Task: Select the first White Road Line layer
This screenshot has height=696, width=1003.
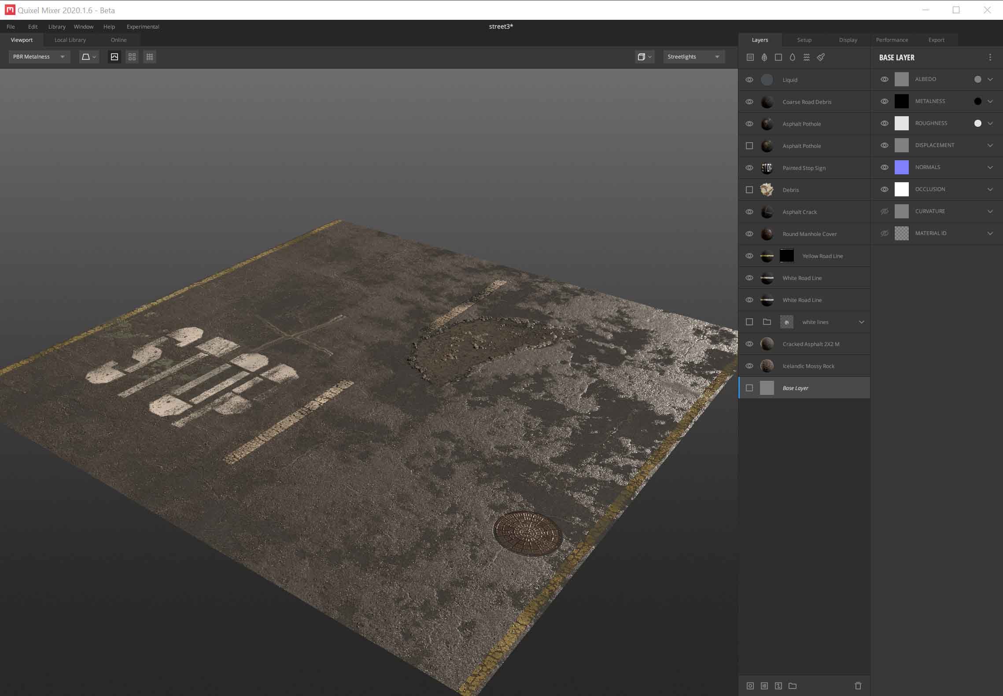Action: 804,278
